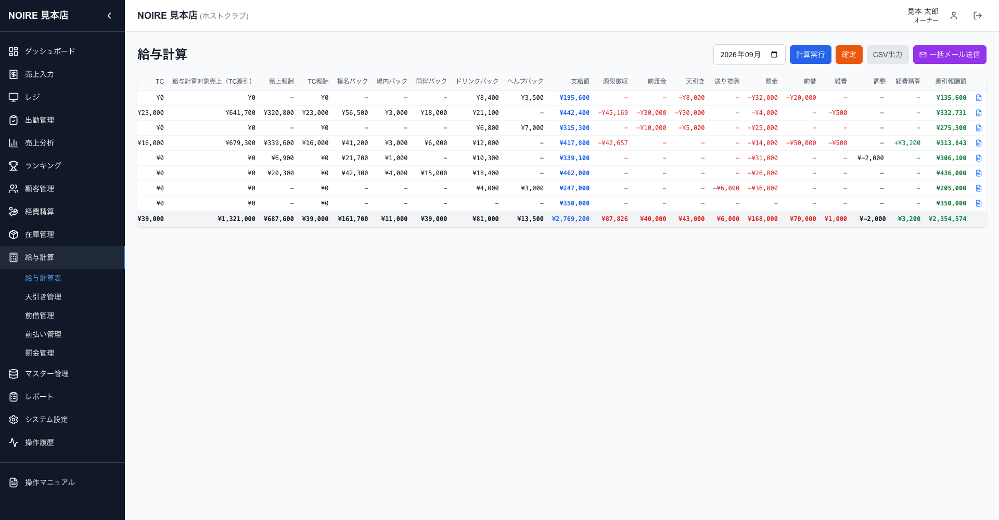Click the ランキング trophy icon
The width and height of the screenshot is (999, 520).
[14, 166]
